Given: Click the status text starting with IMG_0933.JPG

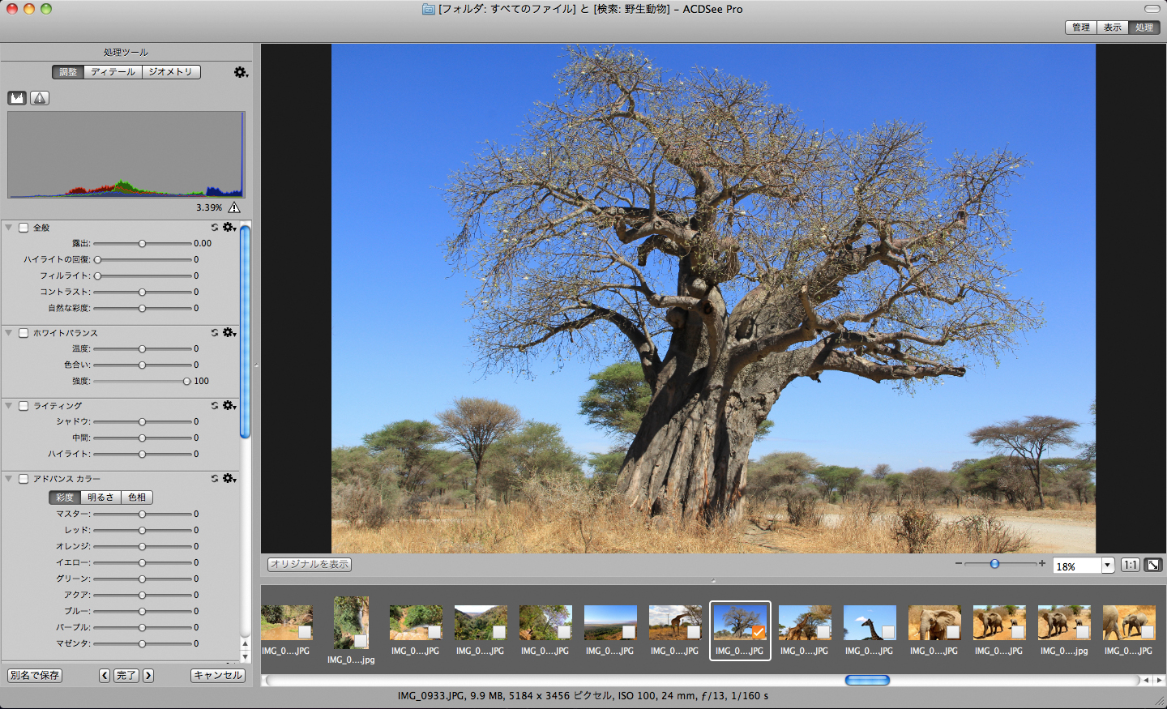Looking at the screenshot, I should (x=583, y=696).
